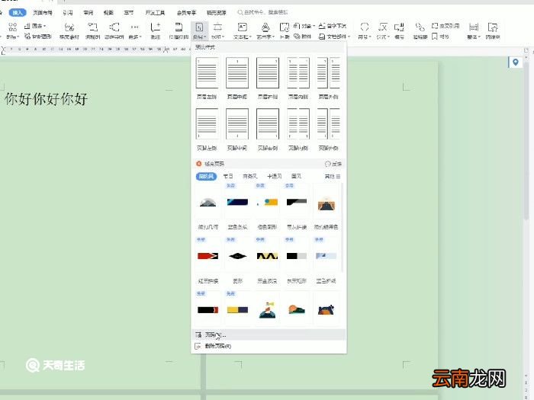Click the feedback link in gallery header
534x400 pixels.
(333, 164)
